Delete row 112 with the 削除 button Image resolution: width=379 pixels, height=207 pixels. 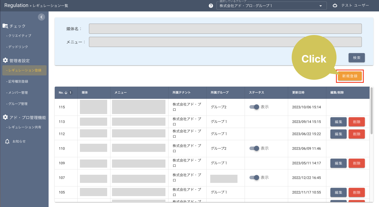point(357,134)
